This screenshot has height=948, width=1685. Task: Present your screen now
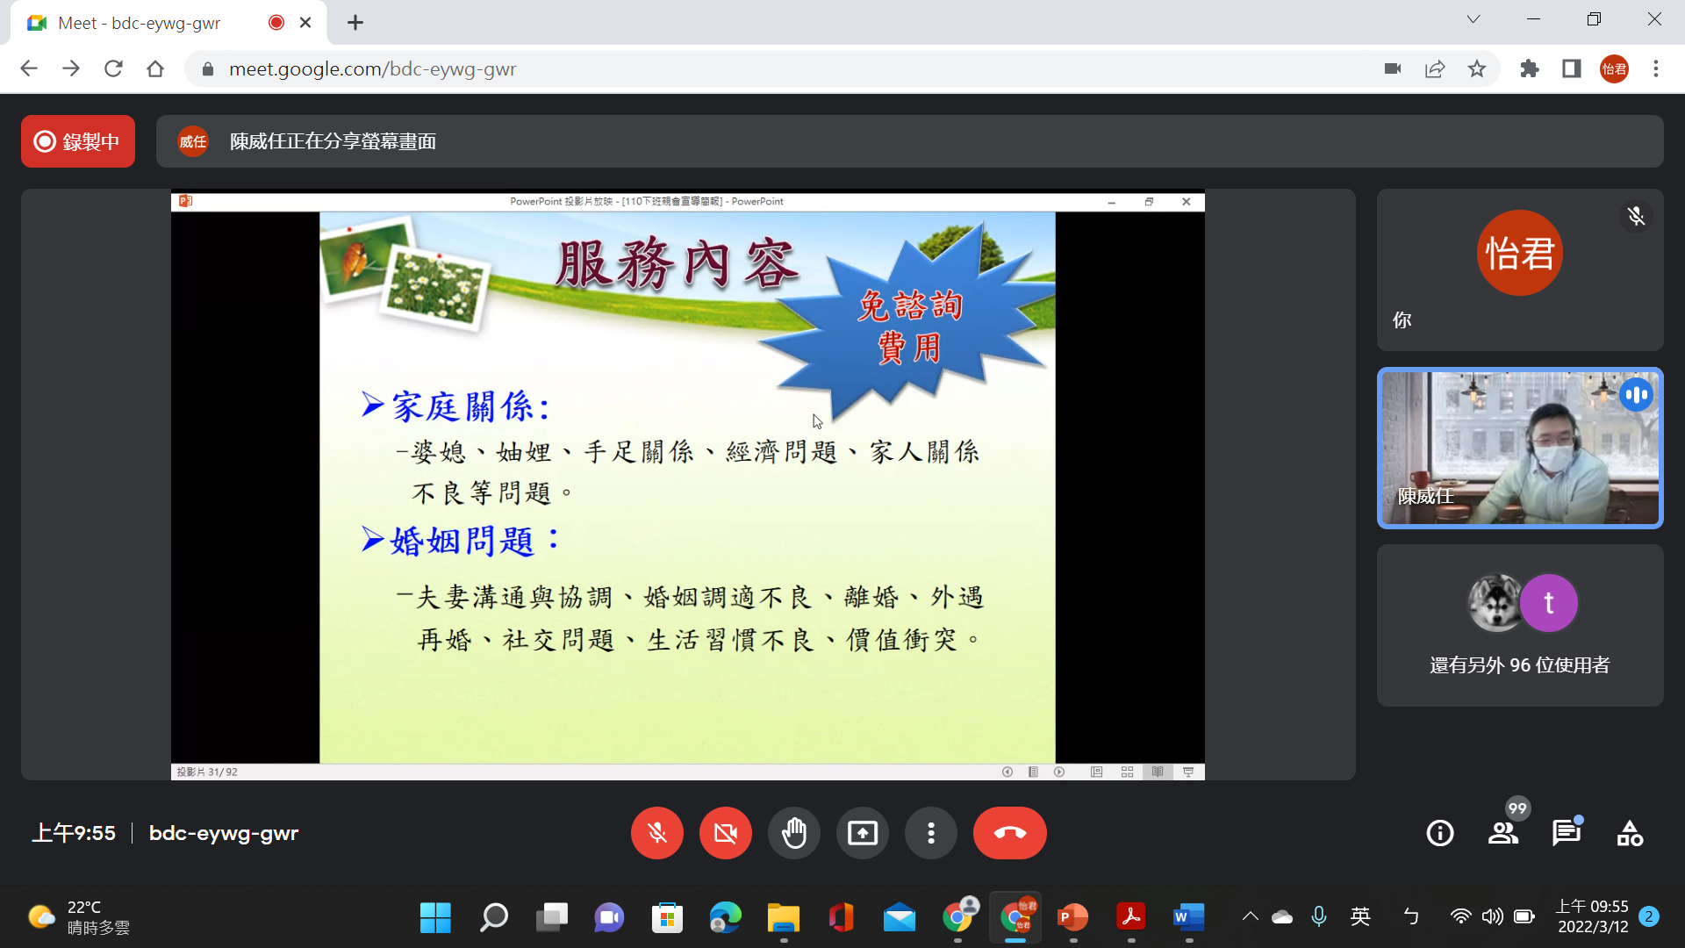coord(862,833)
